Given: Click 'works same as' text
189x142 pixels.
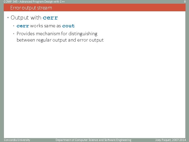Looking at the screenshot, I should point(45,26).
